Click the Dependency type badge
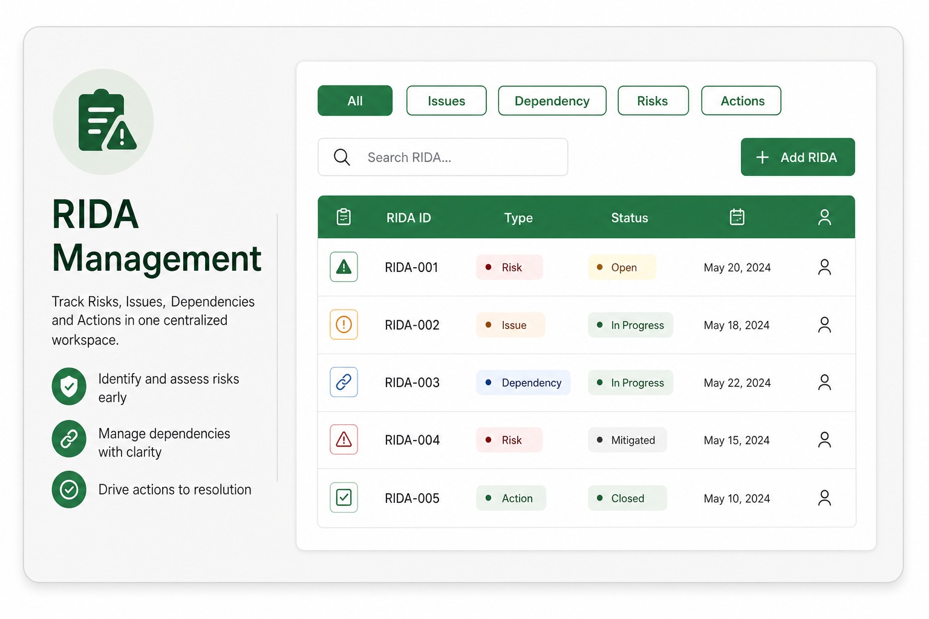The width and height of the screenshot is (929, 619). (x=523, y=383)
